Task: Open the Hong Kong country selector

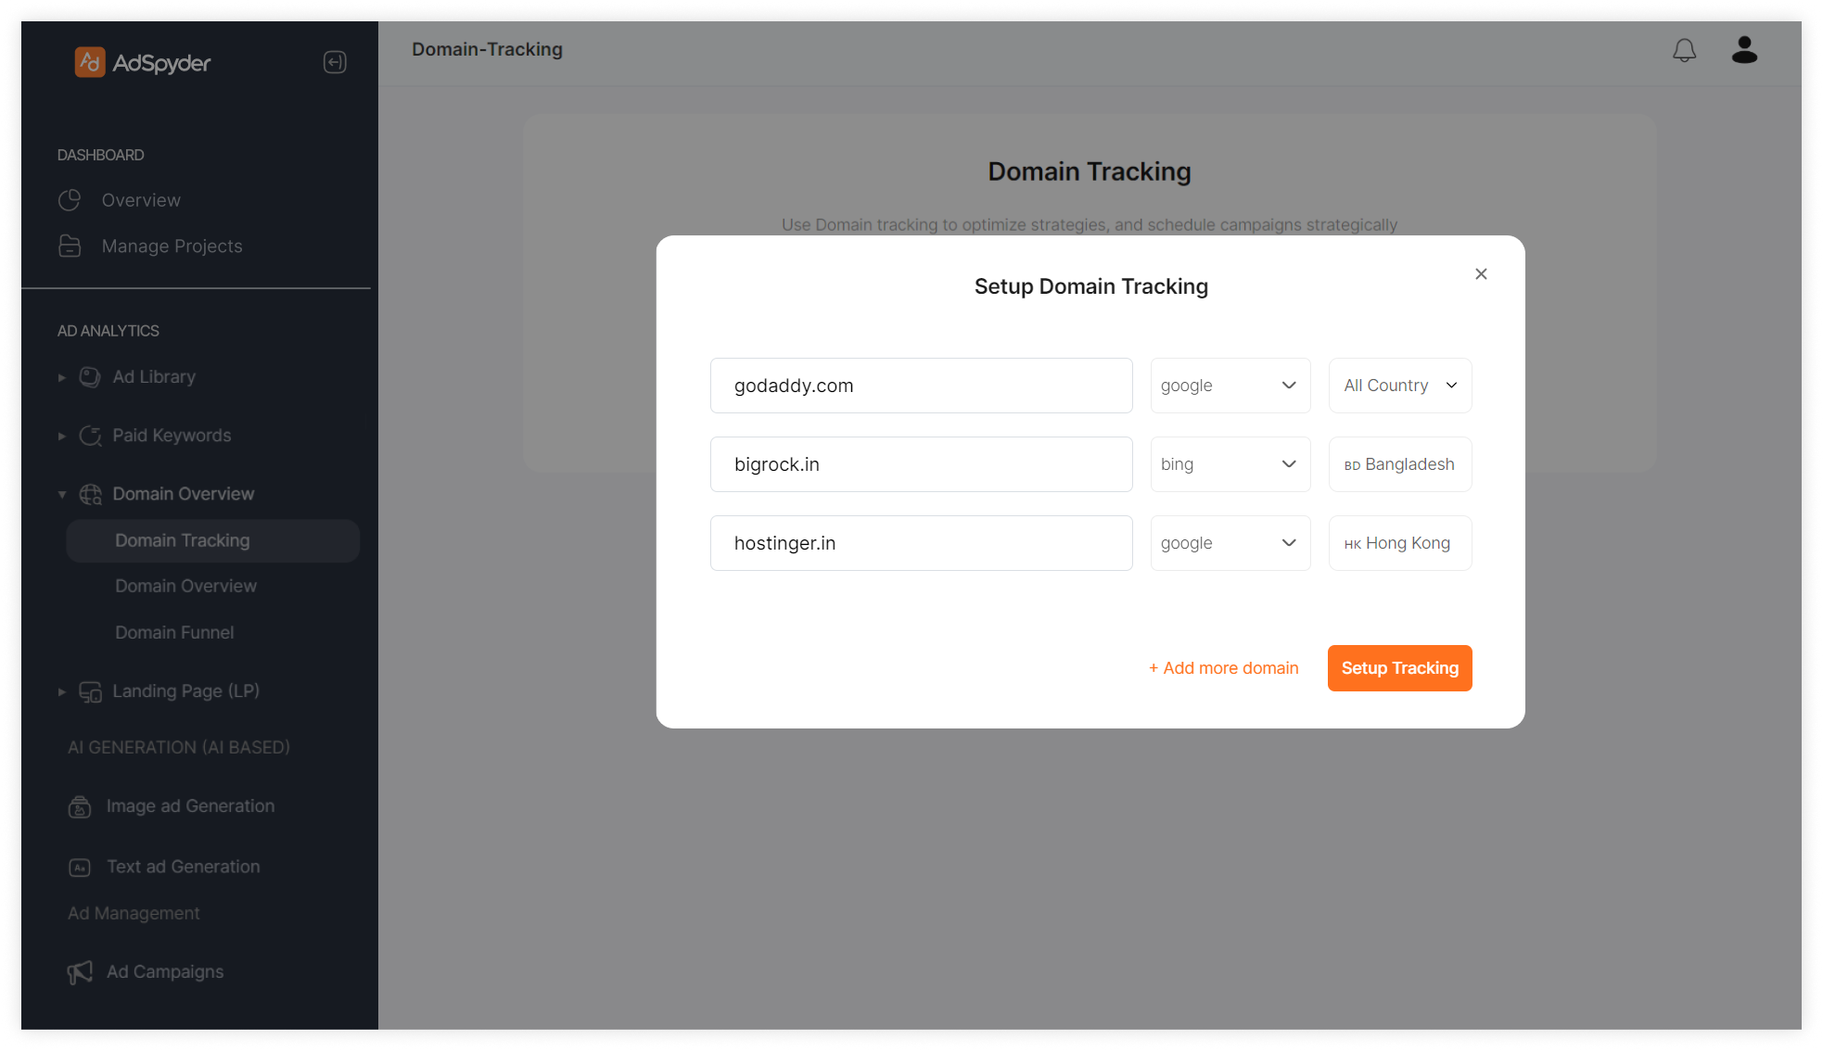Action: pyautogui.click(x=1399, y=543)
